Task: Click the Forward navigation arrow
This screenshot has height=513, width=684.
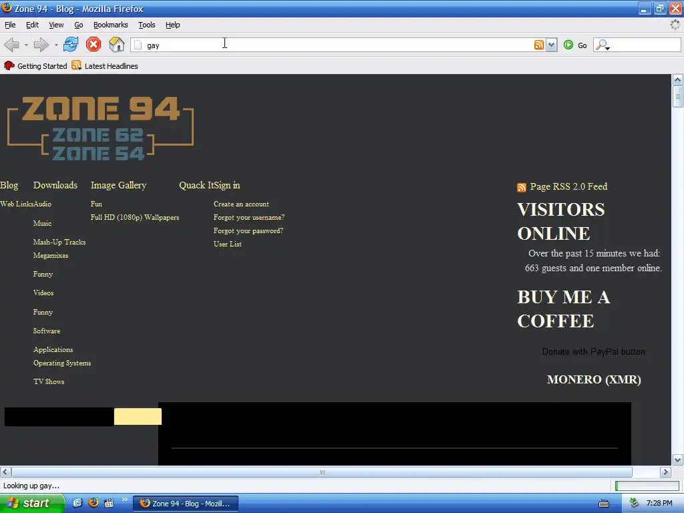Action: click(41, 45)
